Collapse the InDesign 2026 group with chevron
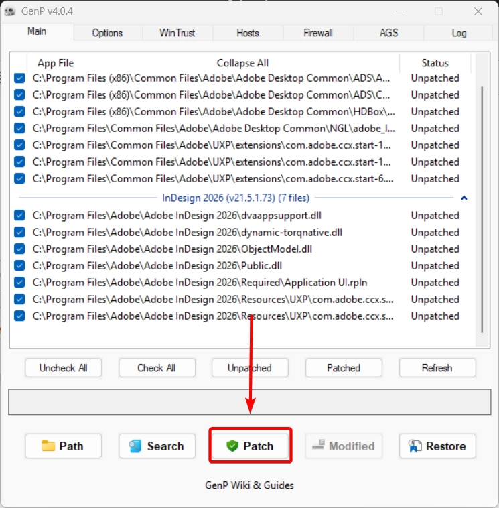499x508 pixels. (x=464, y=198)
